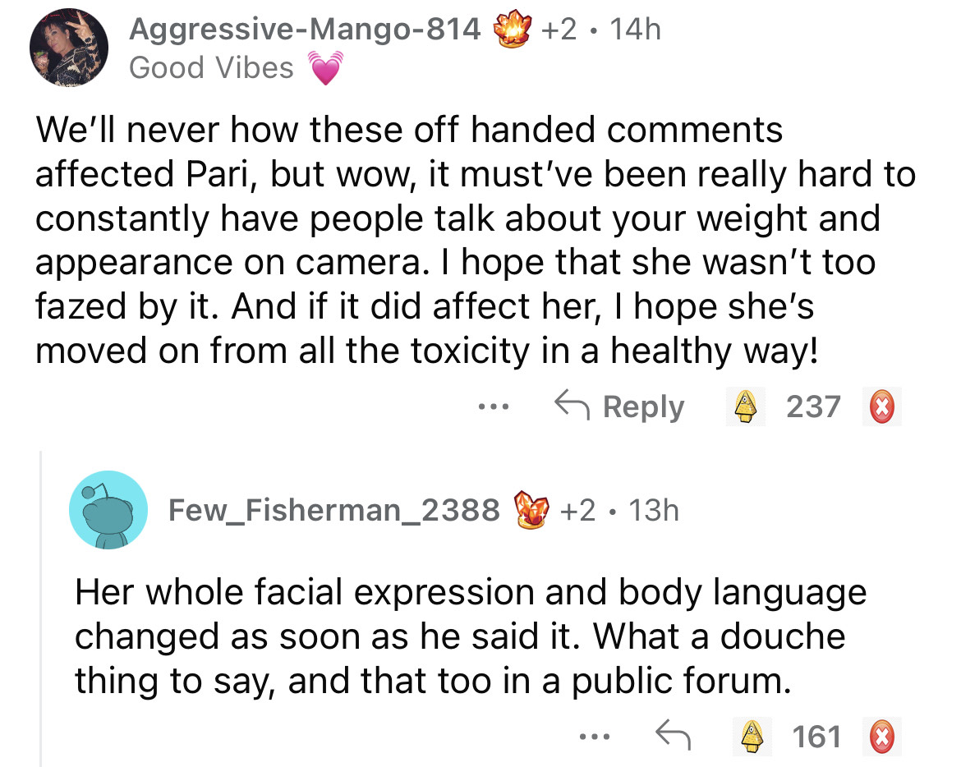Select the Good Vibes user flair
Image resolution: width=961 pixels, height=767 pixels.
211,67
